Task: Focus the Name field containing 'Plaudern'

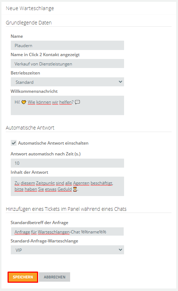Action: pos(67,45)
